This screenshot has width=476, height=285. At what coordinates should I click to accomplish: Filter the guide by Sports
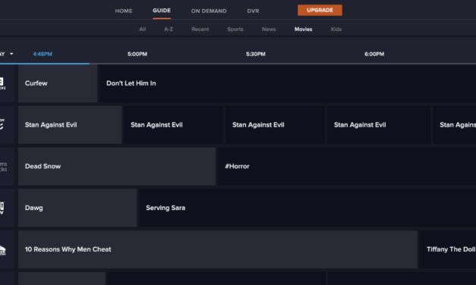pos(235,29)
